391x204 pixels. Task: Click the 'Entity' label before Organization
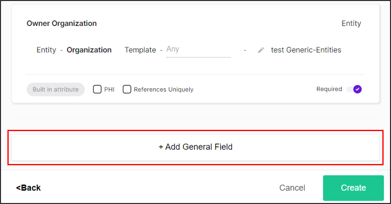(46, 50)
